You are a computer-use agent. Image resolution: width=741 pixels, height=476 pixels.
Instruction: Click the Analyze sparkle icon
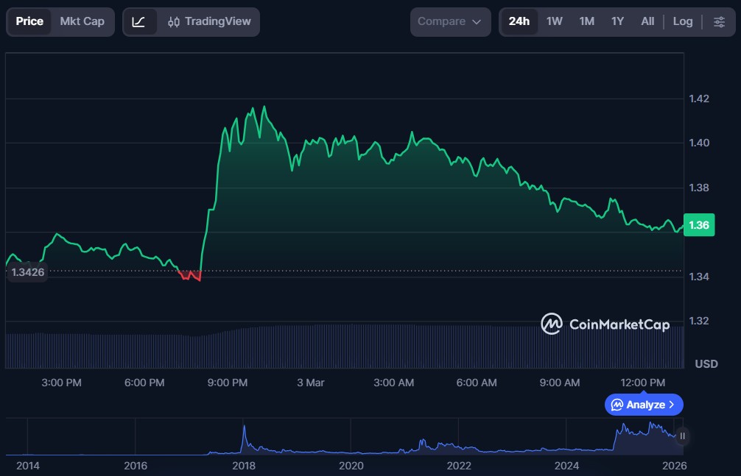coord(617,405)
